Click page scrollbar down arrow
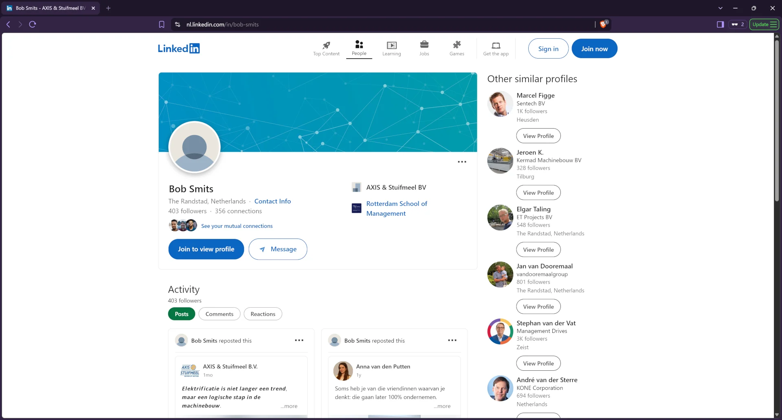782x420 pixels. [777, 415]
